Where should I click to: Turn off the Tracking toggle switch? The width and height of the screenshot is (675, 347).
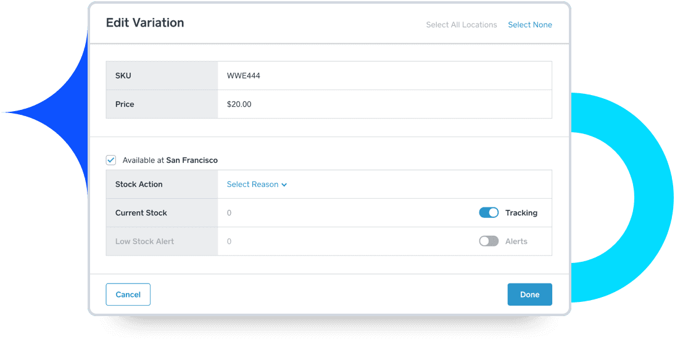coord(489,212)
